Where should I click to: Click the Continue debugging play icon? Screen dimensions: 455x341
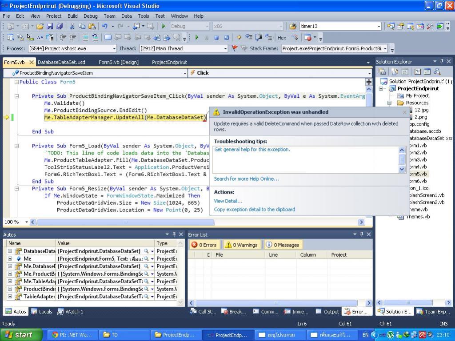(x=197, y=38)
